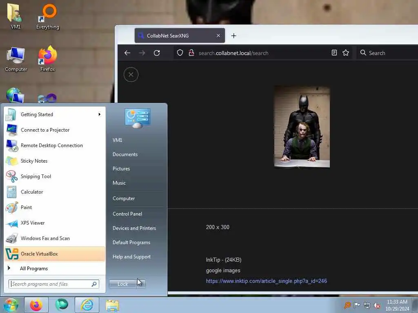Open Devices and Printers
Viewport: 418px width, 313px height.
point(134,228)
